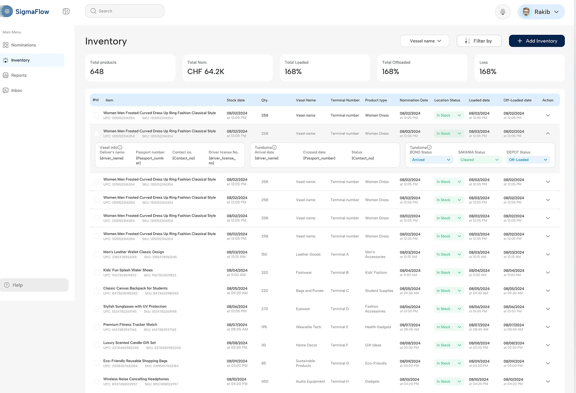The width and height of the screenshot is (576, 393).
Task: Click the info icon beside Vasel info
Action: click(x=120, y=148)
